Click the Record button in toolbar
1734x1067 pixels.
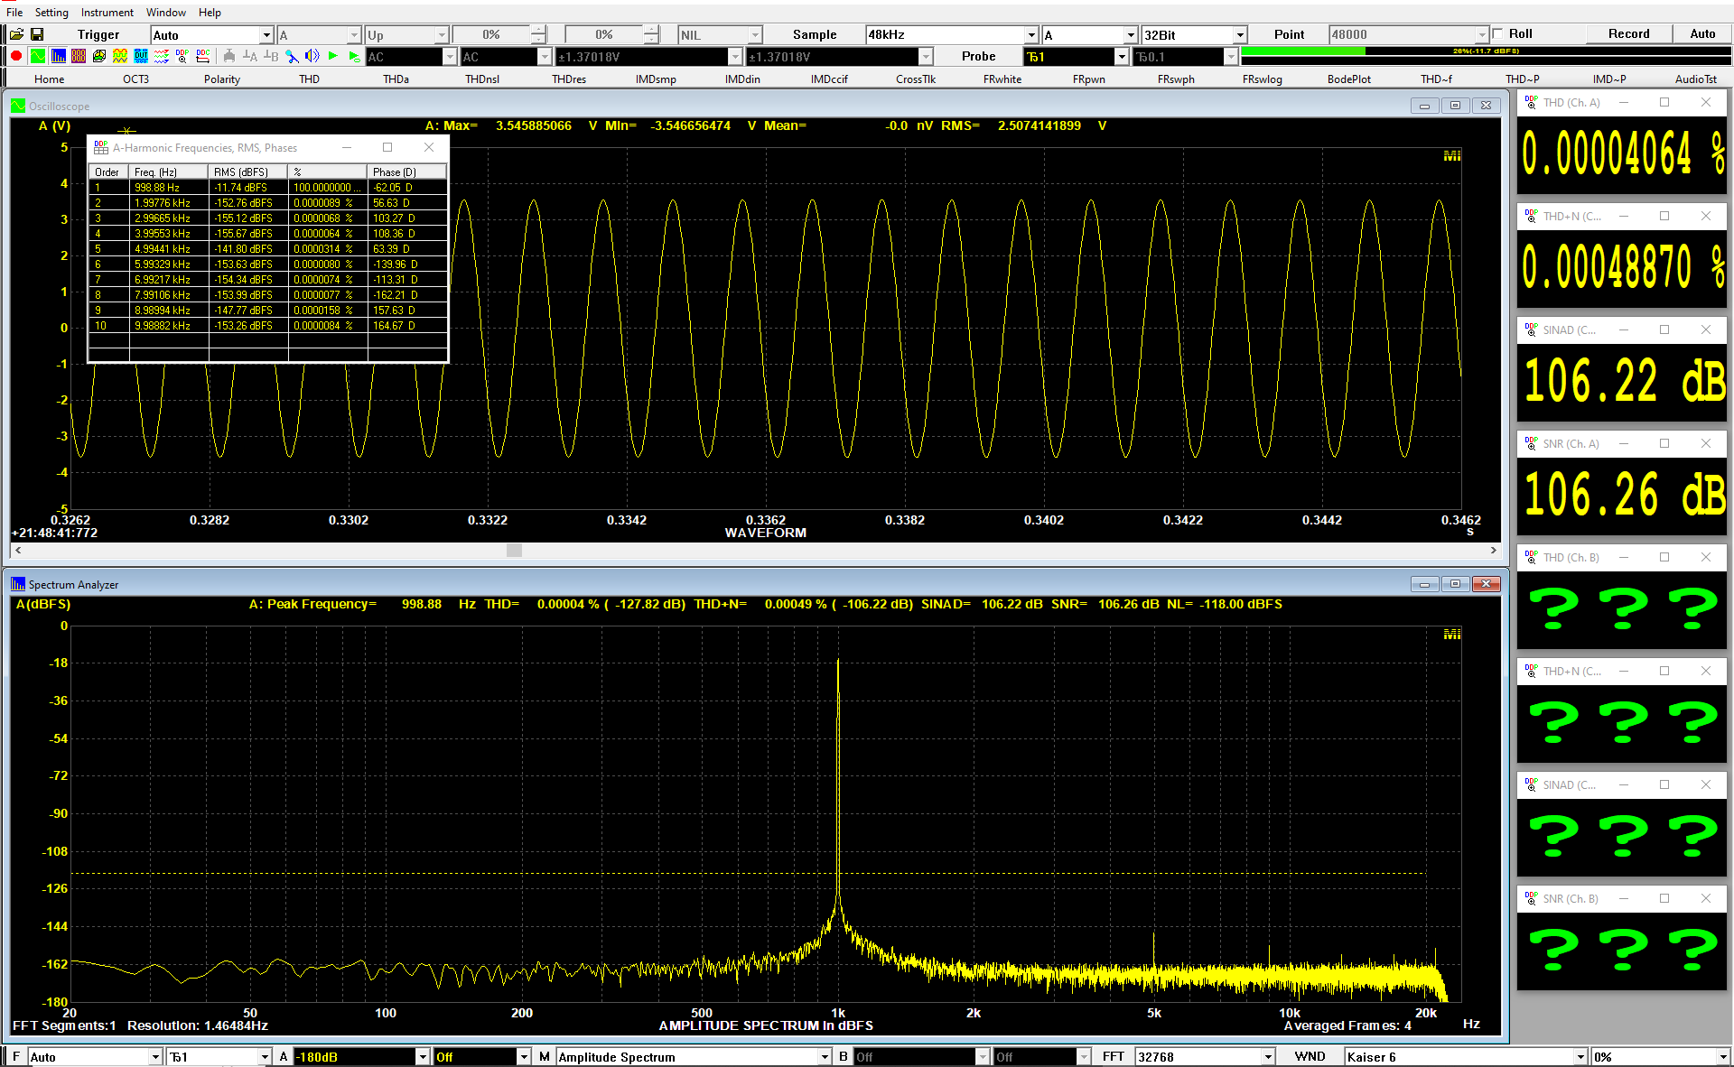(1628, 34)
